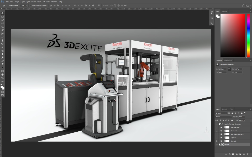The width and height of the screenshot is (252, 157).
Task: Switch to the Adjustments tab
Action: click(228, 60)
